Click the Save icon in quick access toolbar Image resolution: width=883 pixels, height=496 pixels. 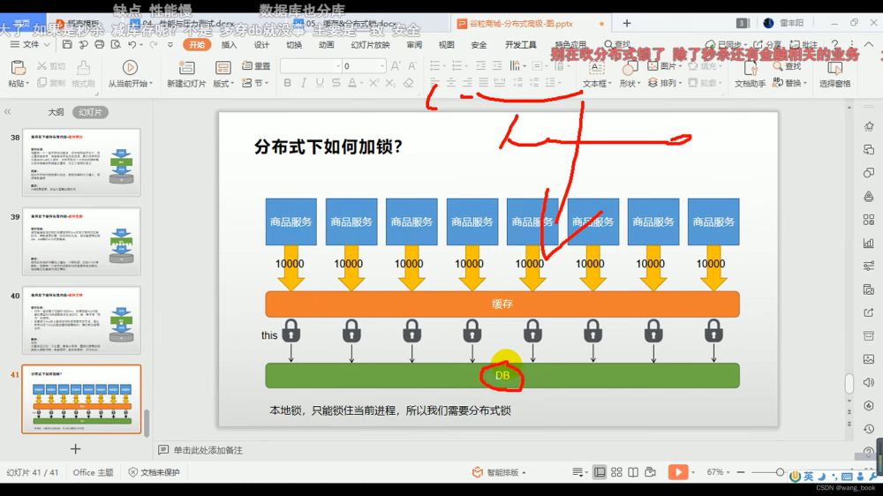[x=67, y=44]
